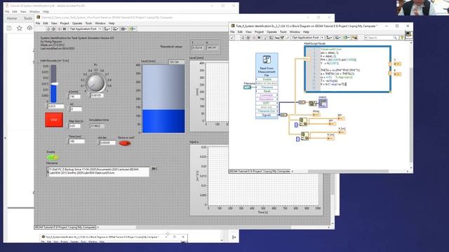Screen dimensions: 449x252
Task: Click the Tools tab in Adobe Acrobat
Action: click(28, 18)
